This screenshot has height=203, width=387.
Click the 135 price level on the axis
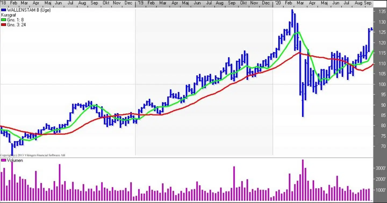coord(382,12)
